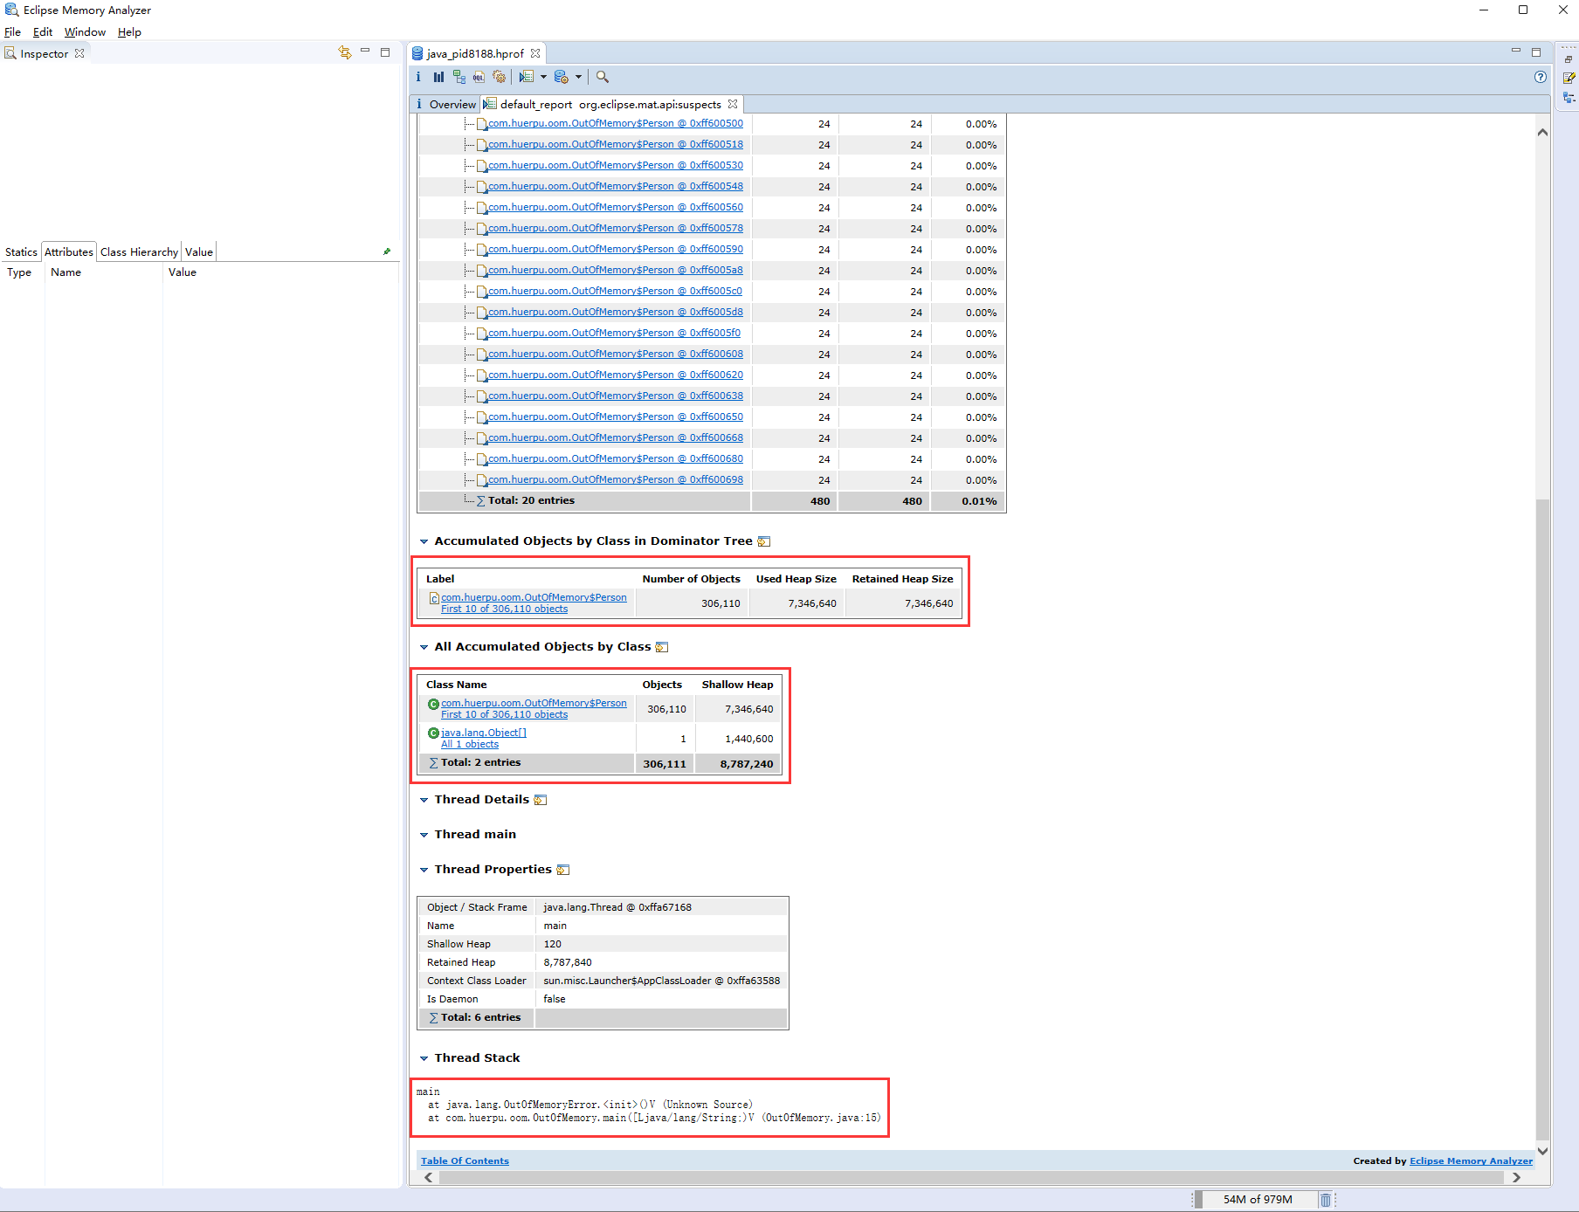Open the Histogram view in the toolbar

(x=438, y=77)
